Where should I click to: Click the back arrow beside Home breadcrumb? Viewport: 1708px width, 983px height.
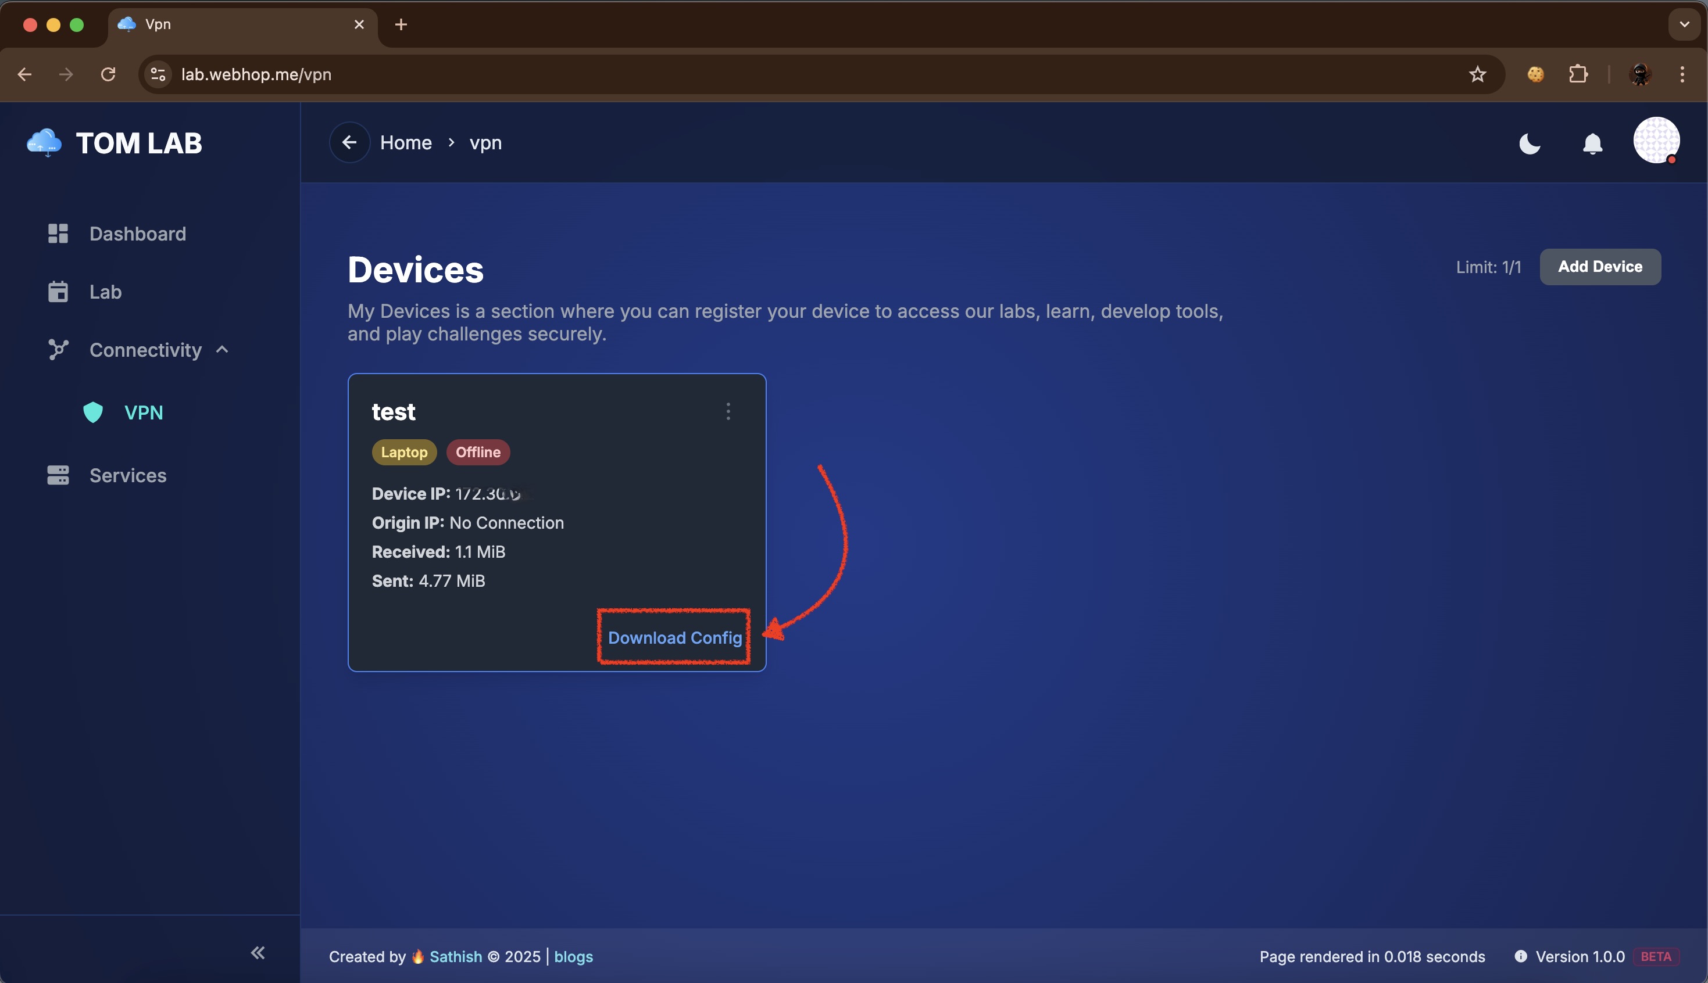pos(349,142)
